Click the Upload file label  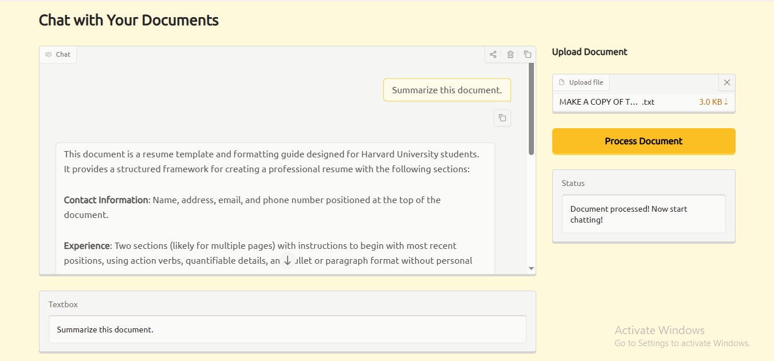(x=586, y=82)
